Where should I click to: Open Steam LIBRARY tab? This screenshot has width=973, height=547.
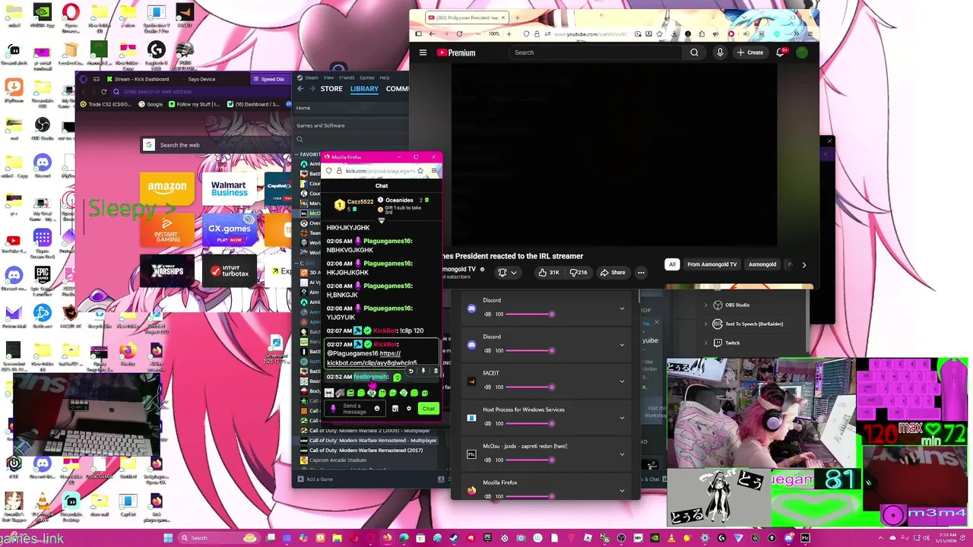[364, 89]
